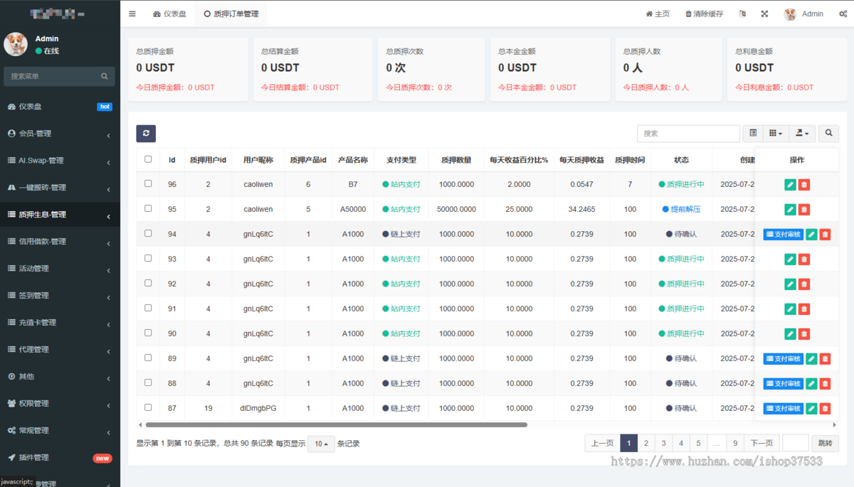The image size is (854, 487).
Task: Edit order 87 with the green pencil
Action: 811,409
